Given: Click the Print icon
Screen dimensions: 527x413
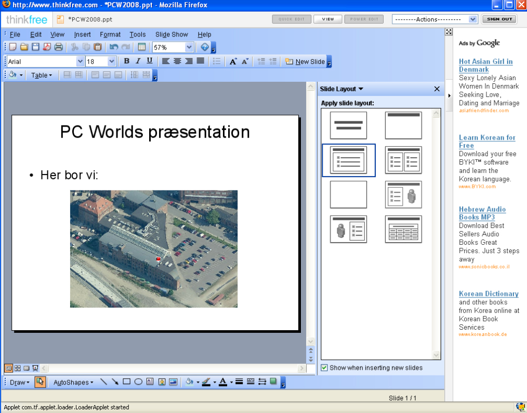Looking at the screenshot, I should coord(58,47).
